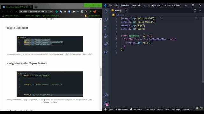Viewport: 204px width, 114px height.
Task: Click the for loop on line 7
Action: tap(150, 39)
